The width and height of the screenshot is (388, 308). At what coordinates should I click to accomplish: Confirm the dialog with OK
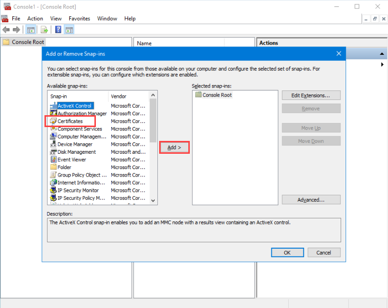[x=287, y=253]
